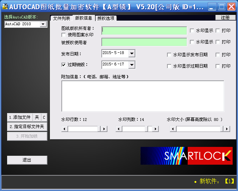
Task: Increase 水印列数 with right arrow
Action: [156, 129]
